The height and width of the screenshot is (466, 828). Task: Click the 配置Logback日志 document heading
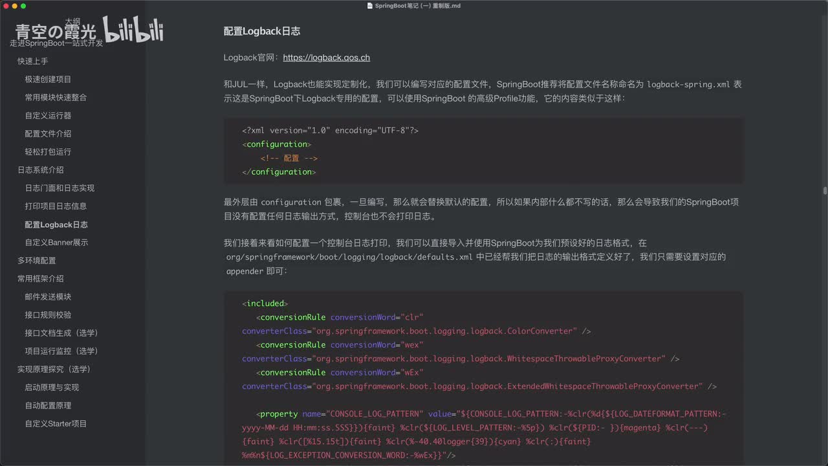coord(262,31)
